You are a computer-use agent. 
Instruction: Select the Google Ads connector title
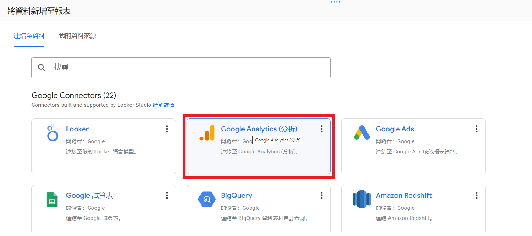pyautogui.click(x=395, y=129)
